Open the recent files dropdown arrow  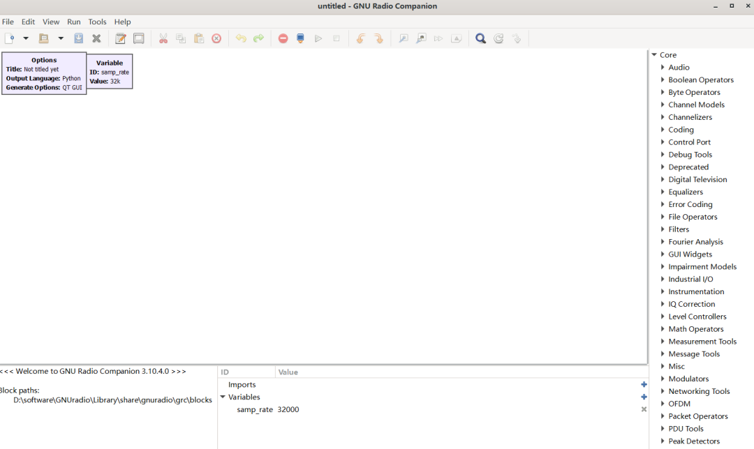pos(61,38)
